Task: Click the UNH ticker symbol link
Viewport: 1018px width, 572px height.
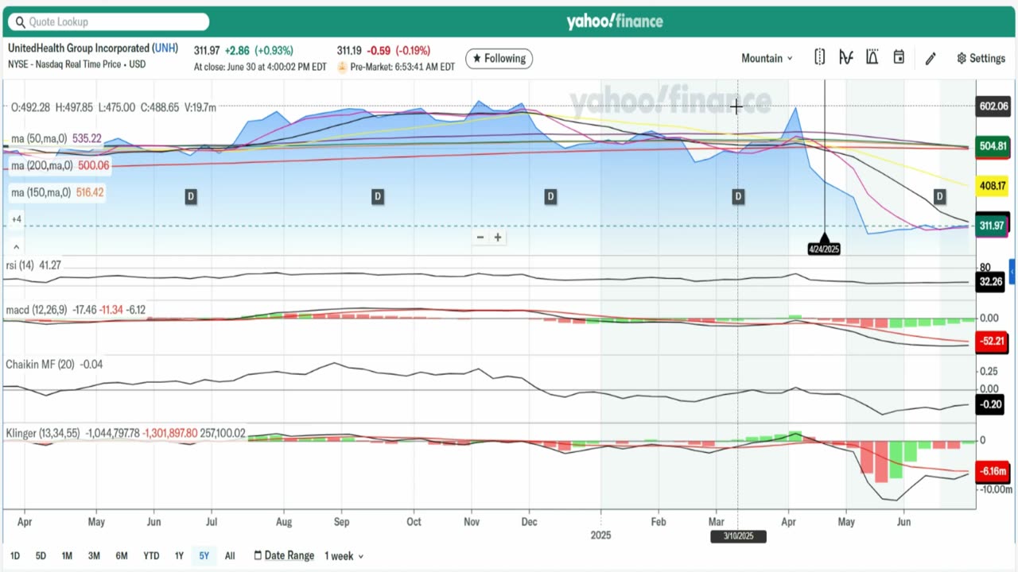Action: [165, 48]
